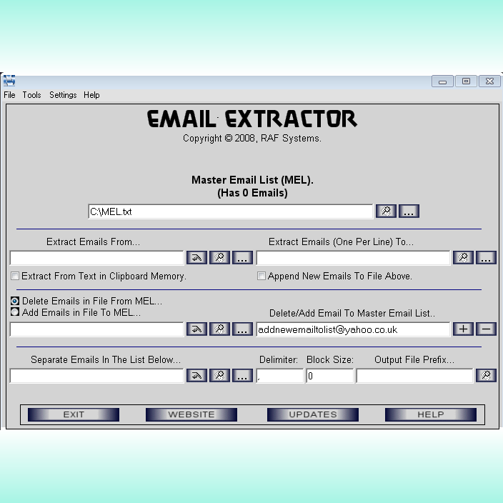Click the UPDATES button
The width and height of the screenshot is (503, 503).
tap(313, 414)
